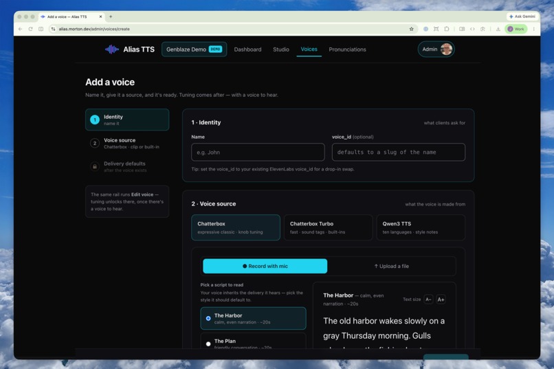Choose the Chatterbox Turbo source card
This screenshot has height=369, width=554.
[328, 227]
